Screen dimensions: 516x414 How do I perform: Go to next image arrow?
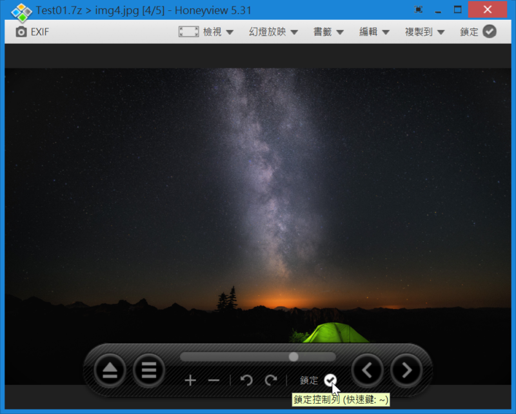pyautogui.click(x=406, y=371)
